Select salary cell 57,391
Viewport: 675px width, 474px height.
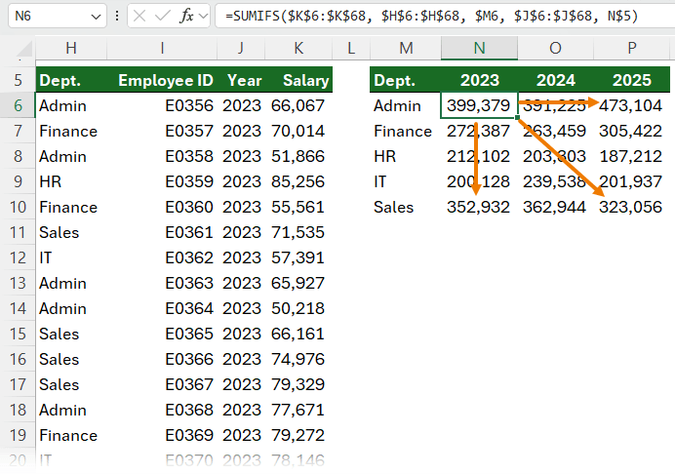pyautogui.click(x=298, y=257)
